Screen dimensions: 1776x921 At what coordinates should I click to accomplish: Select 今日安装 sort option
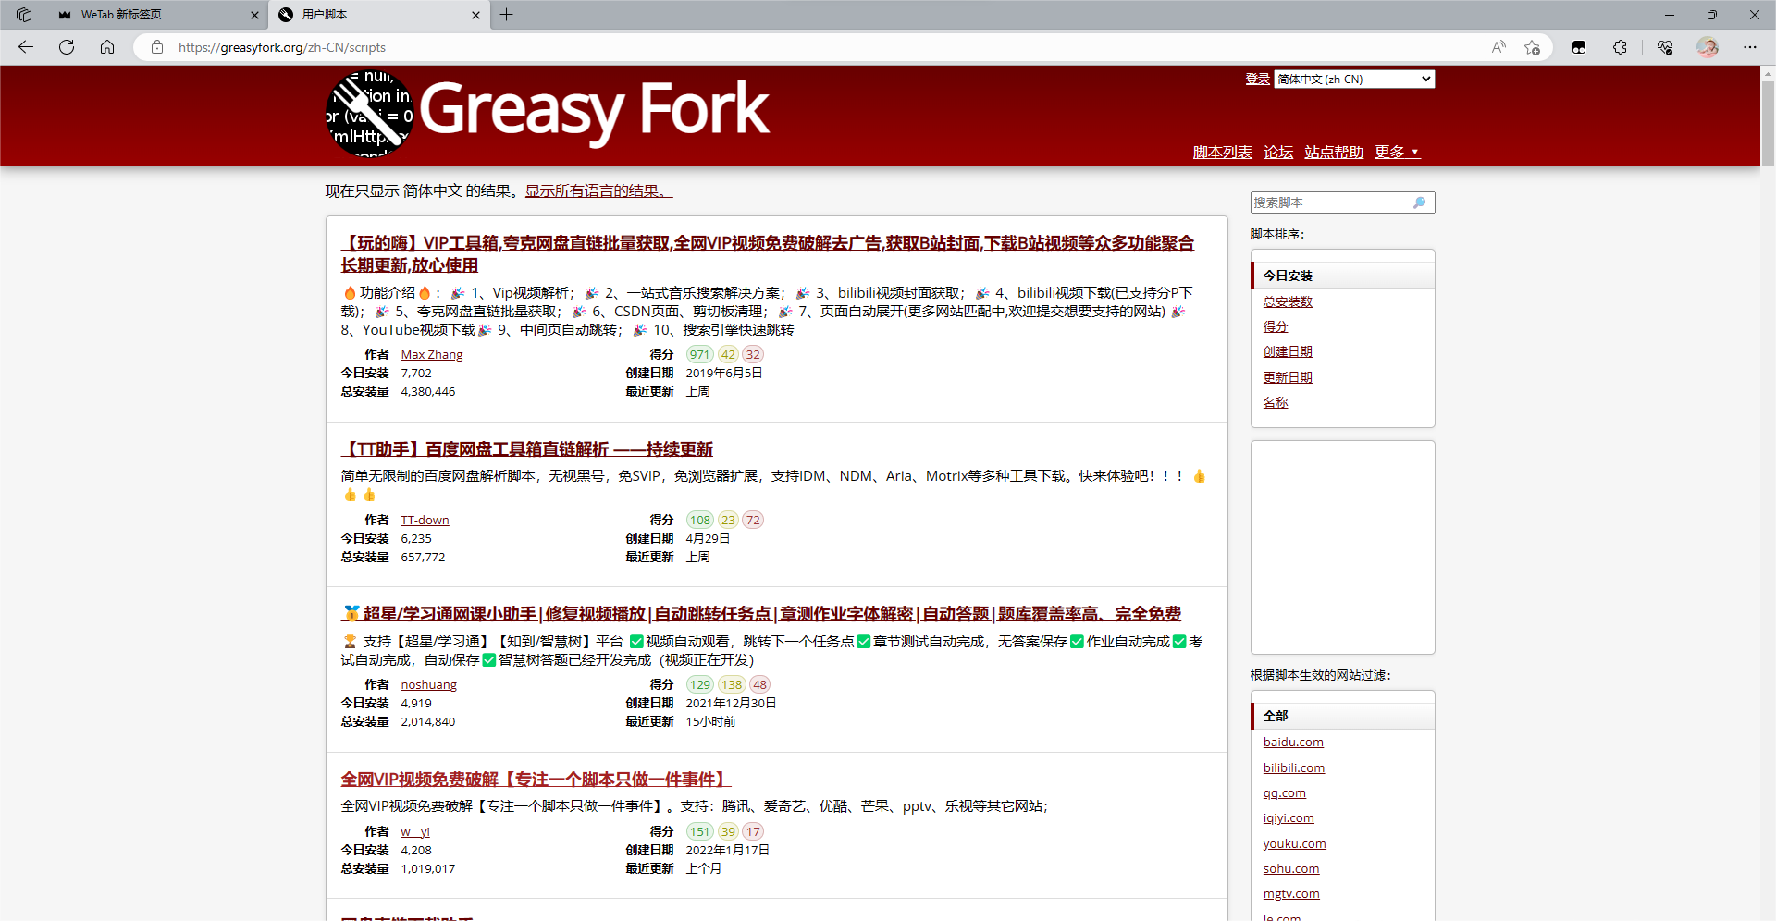pos(1343,276)
